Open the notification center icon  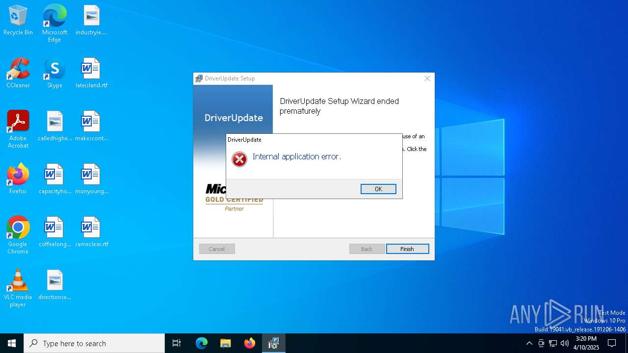612,343
